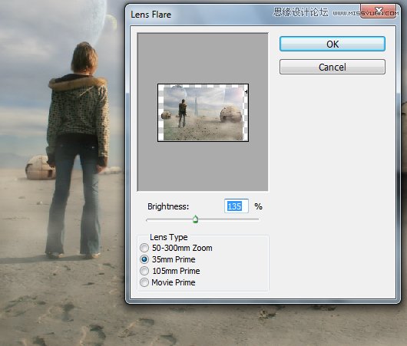This screenshot has width=407, height=346.
Task: Click the Brightness percentage input field
Action: tap(237, 206)
